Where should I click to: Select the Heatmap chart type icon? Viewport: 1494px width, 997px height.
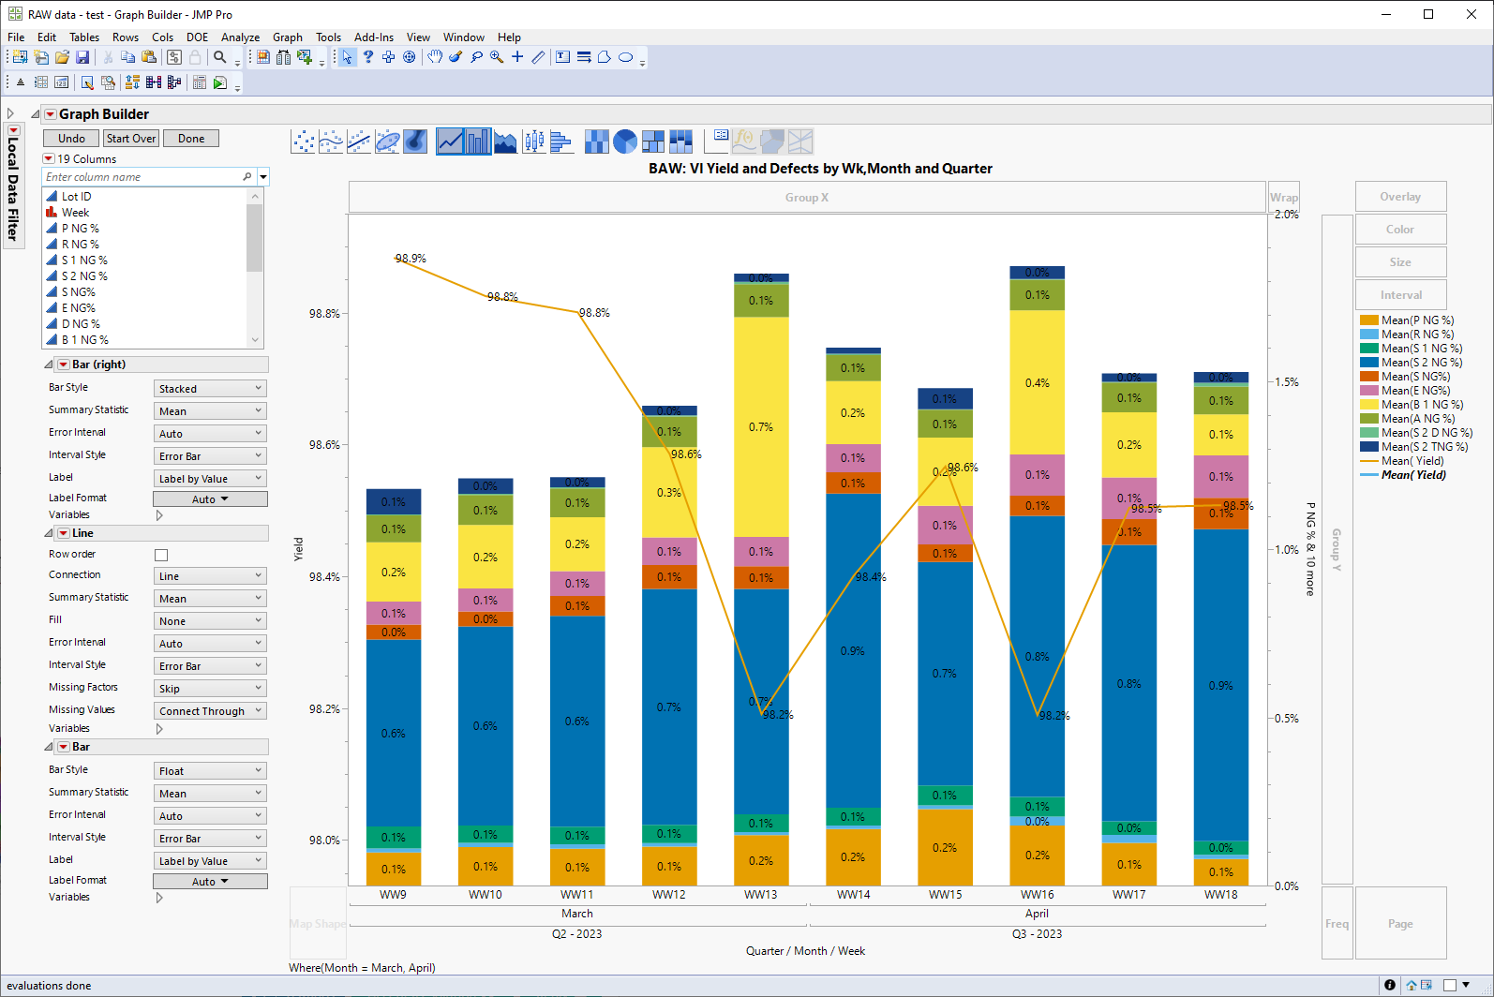596,141
